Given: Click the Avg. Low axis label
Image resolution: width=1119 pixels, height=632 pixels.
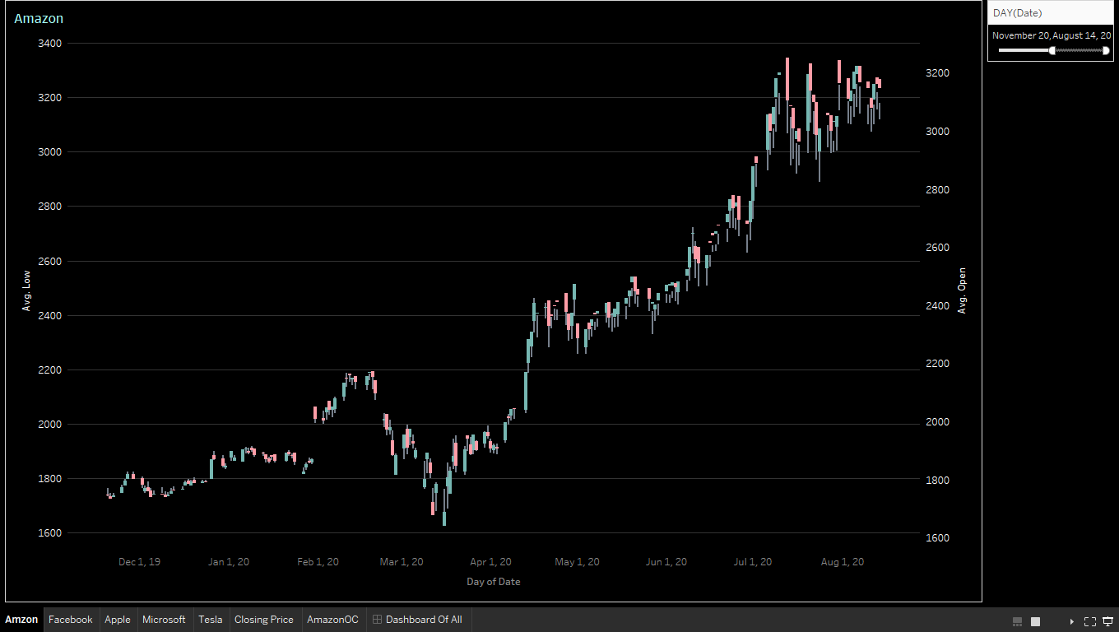Looking at the screenshot, I should coord(26,290).
